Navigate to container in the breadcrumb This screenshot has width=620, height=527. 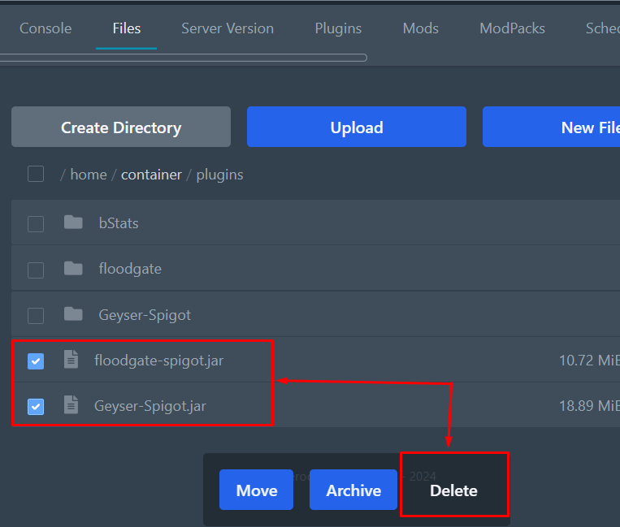[x=151, y=175]
